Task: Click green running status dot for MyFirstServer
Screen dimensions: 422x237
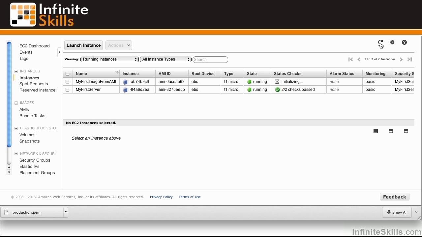Action: click(249, 90)
